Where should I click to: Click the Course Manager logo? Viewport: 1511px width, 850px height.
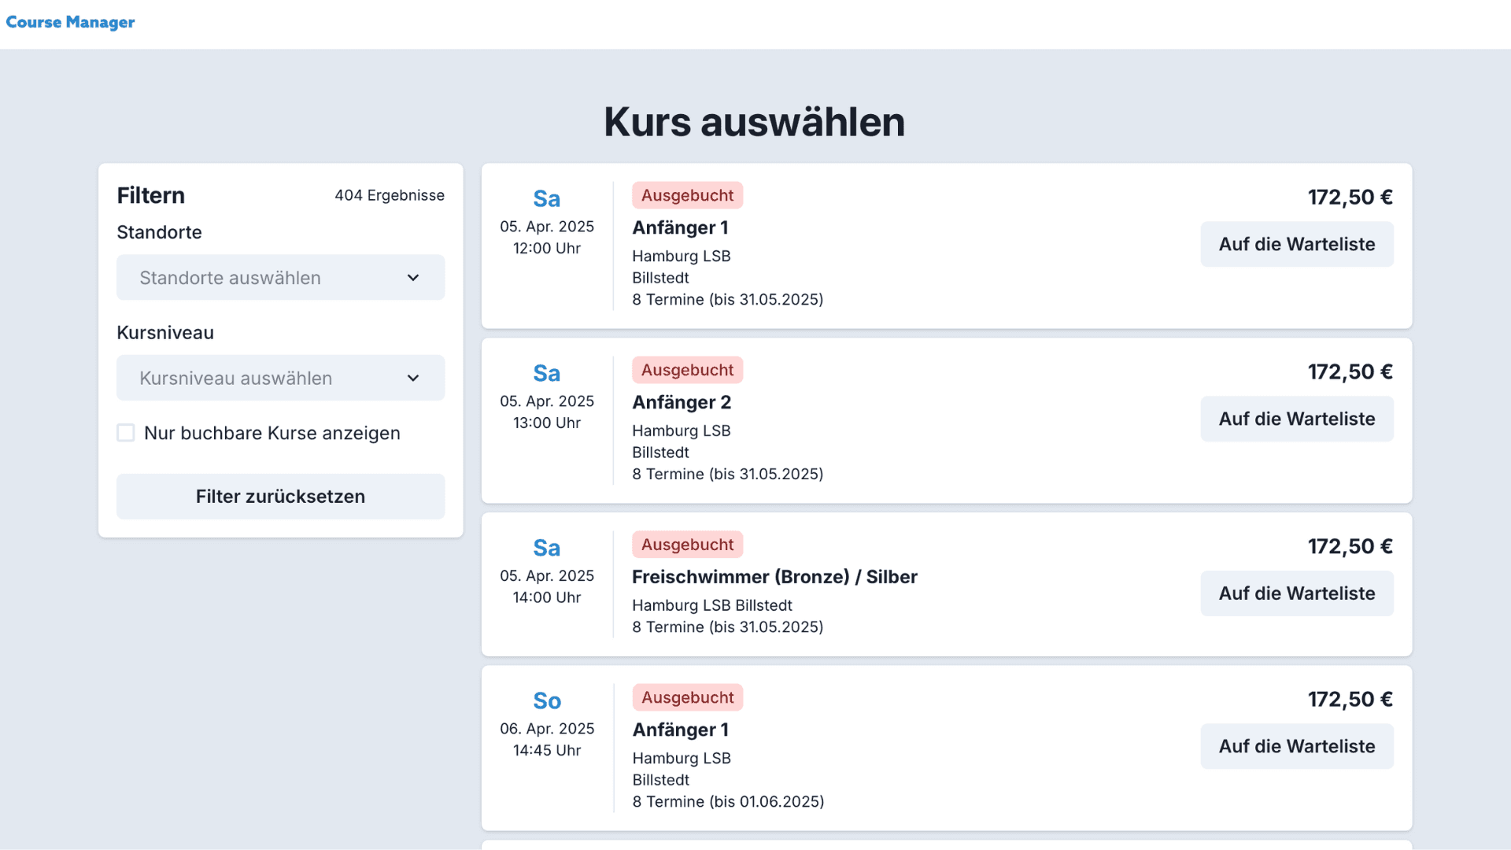pyautogui.click(x=70, y=22)
